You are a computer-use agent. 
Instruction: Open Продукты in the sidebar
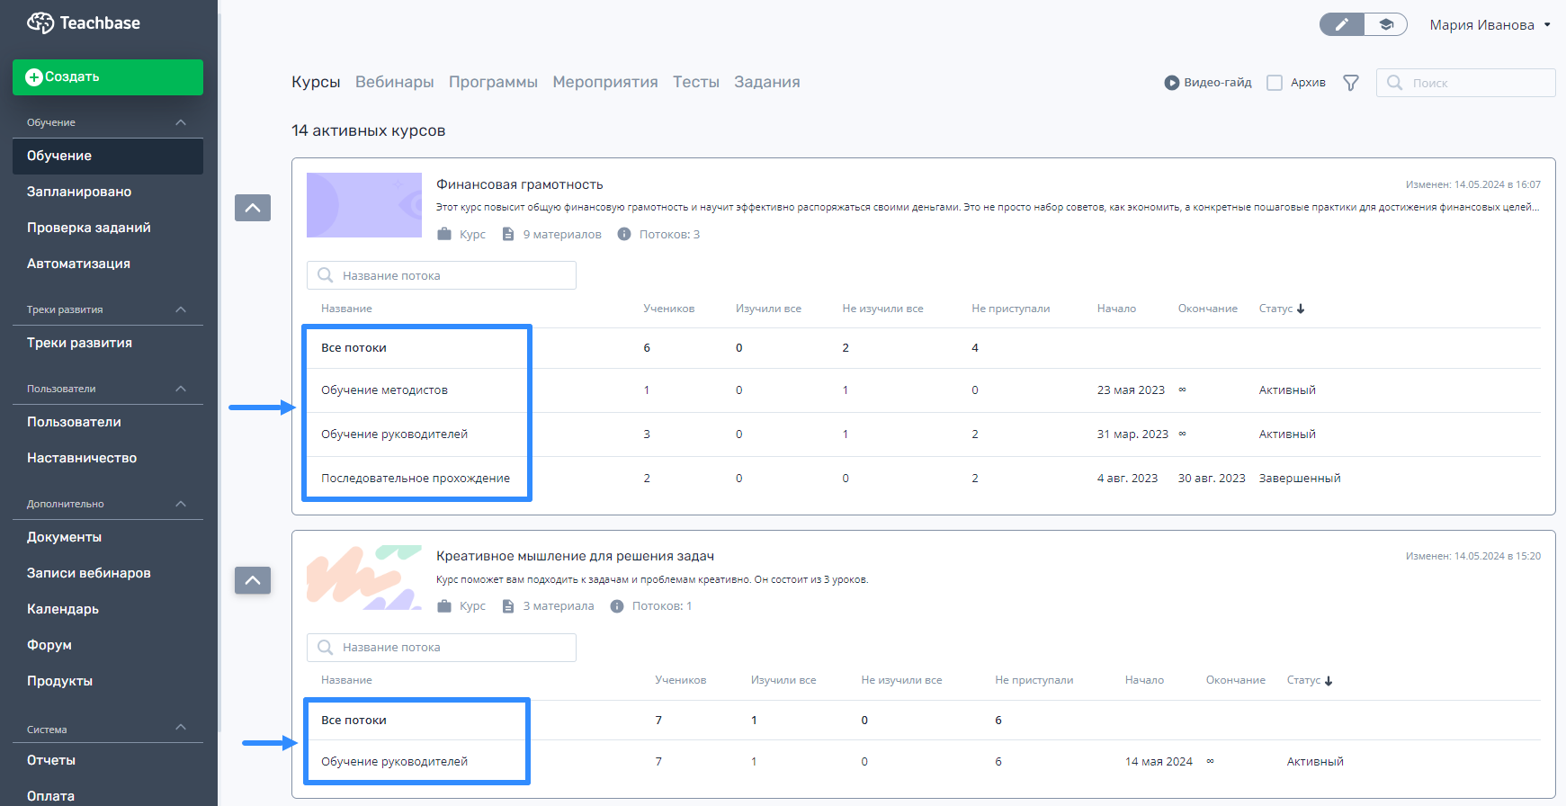(59, 681)
